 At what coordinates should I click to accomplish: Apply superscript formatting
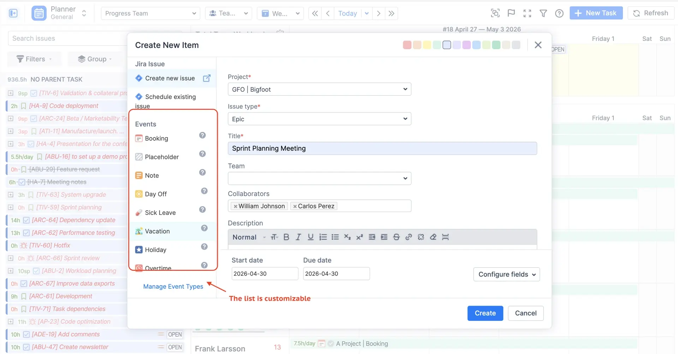[x=359, y=237]
